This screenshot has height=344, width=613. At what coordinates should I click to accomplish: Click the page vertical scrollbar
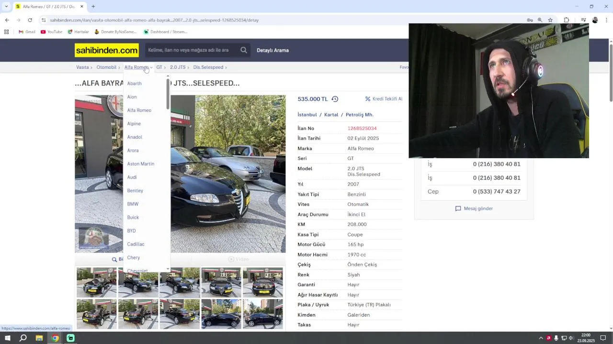[x=611, y=72]
